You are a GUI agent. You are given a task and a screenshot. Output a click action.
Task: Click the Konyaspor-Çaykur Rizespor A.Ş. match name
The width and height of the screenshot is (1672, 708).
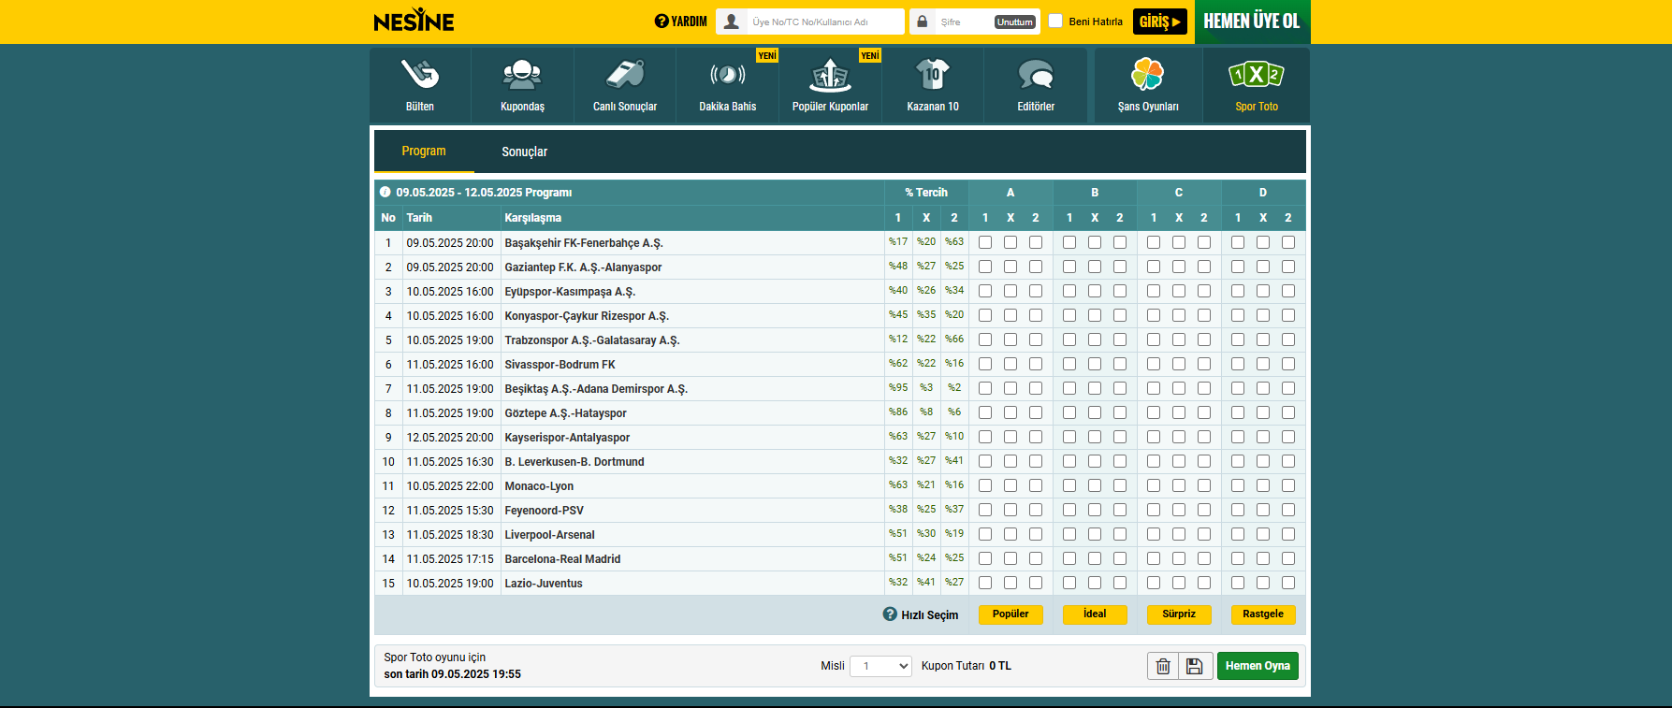(x=587, y=316)
